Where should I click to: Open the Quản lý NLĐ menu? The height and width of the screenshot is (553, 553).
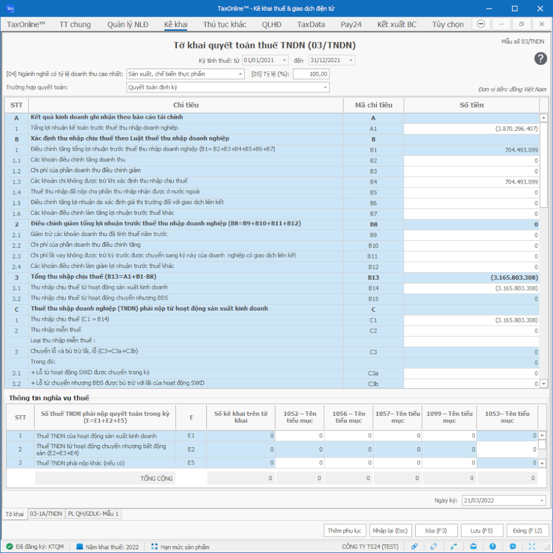point(127,24)
